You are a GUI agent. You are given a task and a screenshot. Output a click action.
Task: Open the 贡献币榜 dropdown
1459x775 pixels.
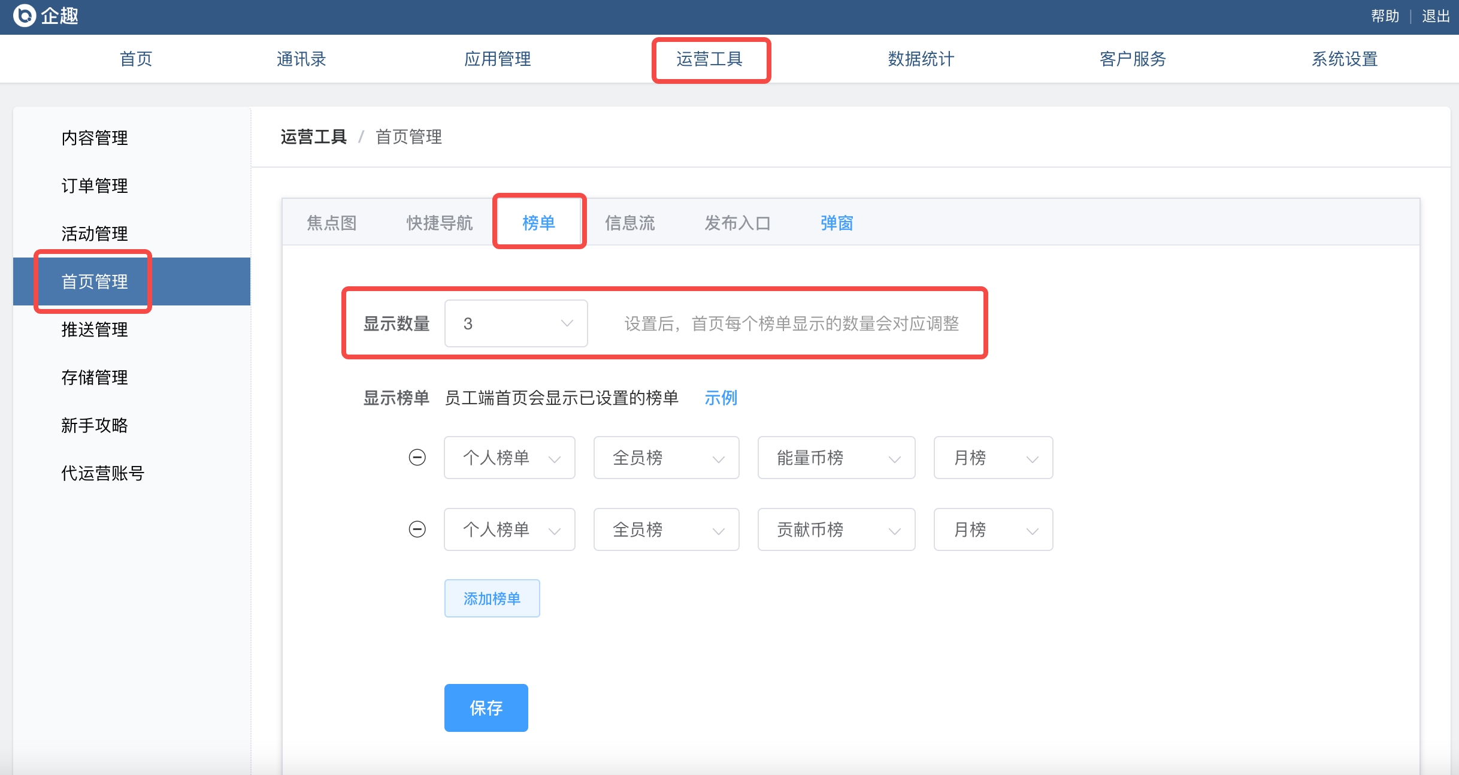[x=836, y=529]
